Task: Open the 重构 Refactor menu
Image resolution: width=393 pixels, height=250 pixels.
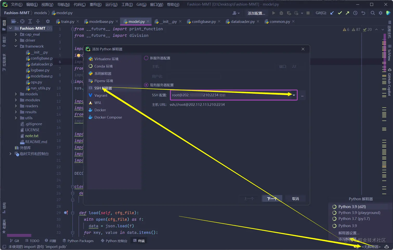Action: tap(96, 4)
